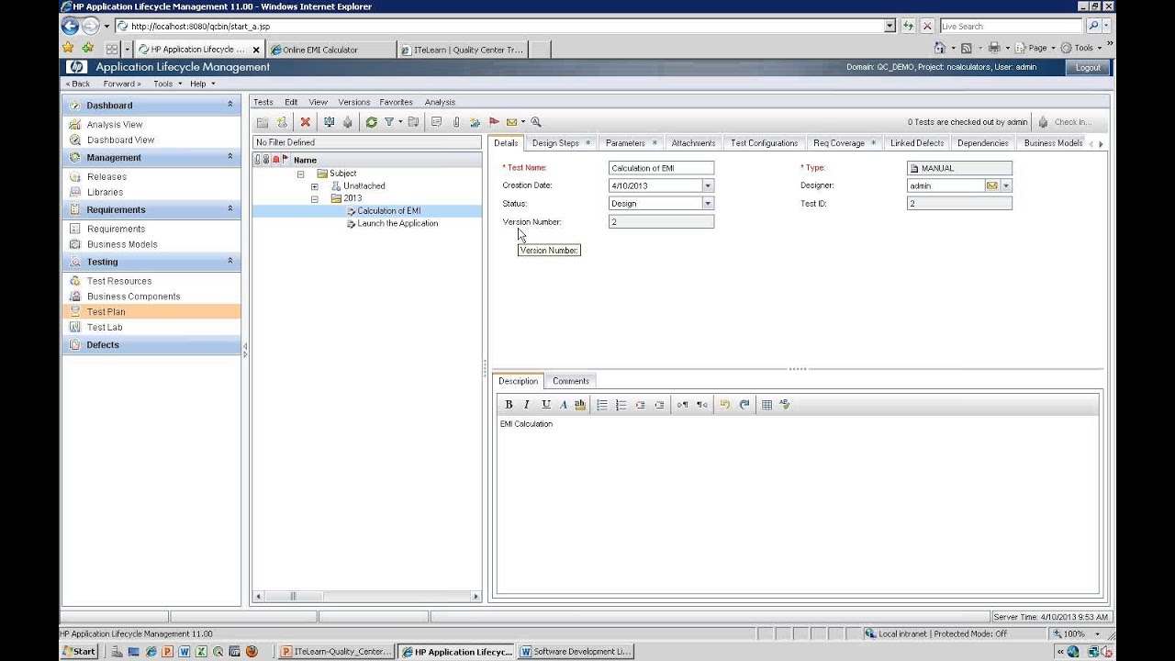
Task: Click the No Filter Defined box
Action: click(367, 142)
